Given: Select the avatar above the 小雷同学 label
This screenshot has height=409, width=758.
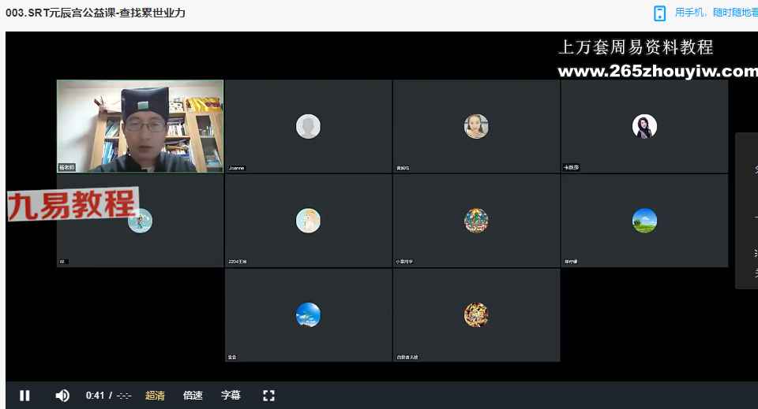Looking at the screenshot, I should tap(476, 221).
